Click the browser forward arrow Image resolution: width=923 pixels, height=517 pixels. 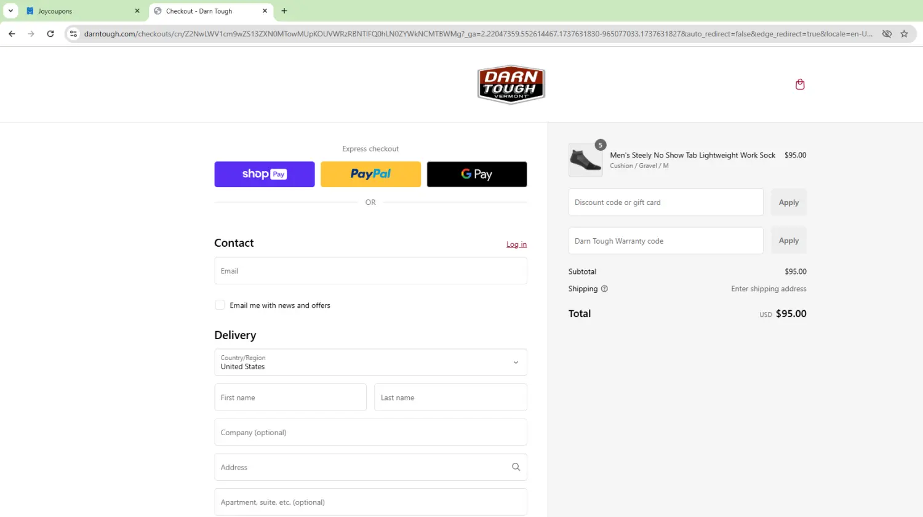pos(31,34)
